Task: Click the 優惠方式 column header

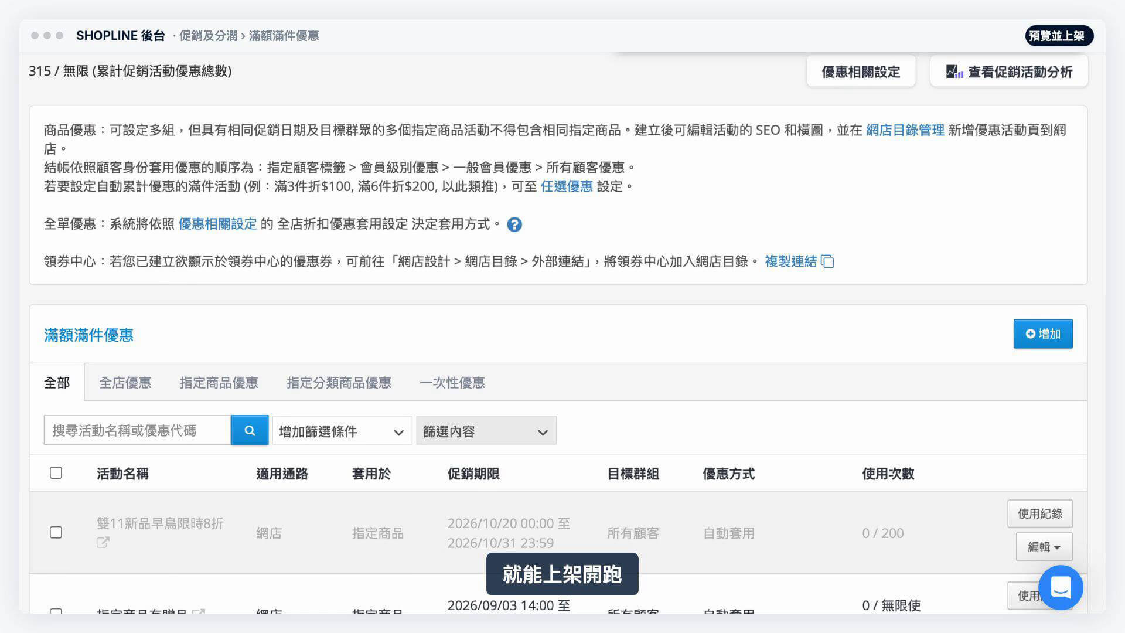Action: [x=729, y=474]
